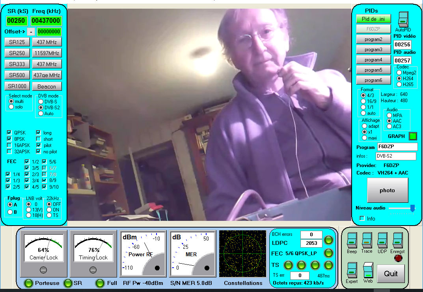This screenshot has width=423, height=292.
Task: Toggle the Expert mode switch
Action: (352, 270)
